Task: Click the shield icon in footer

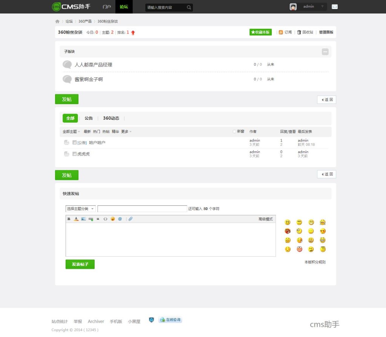Action: click(152, 320)
